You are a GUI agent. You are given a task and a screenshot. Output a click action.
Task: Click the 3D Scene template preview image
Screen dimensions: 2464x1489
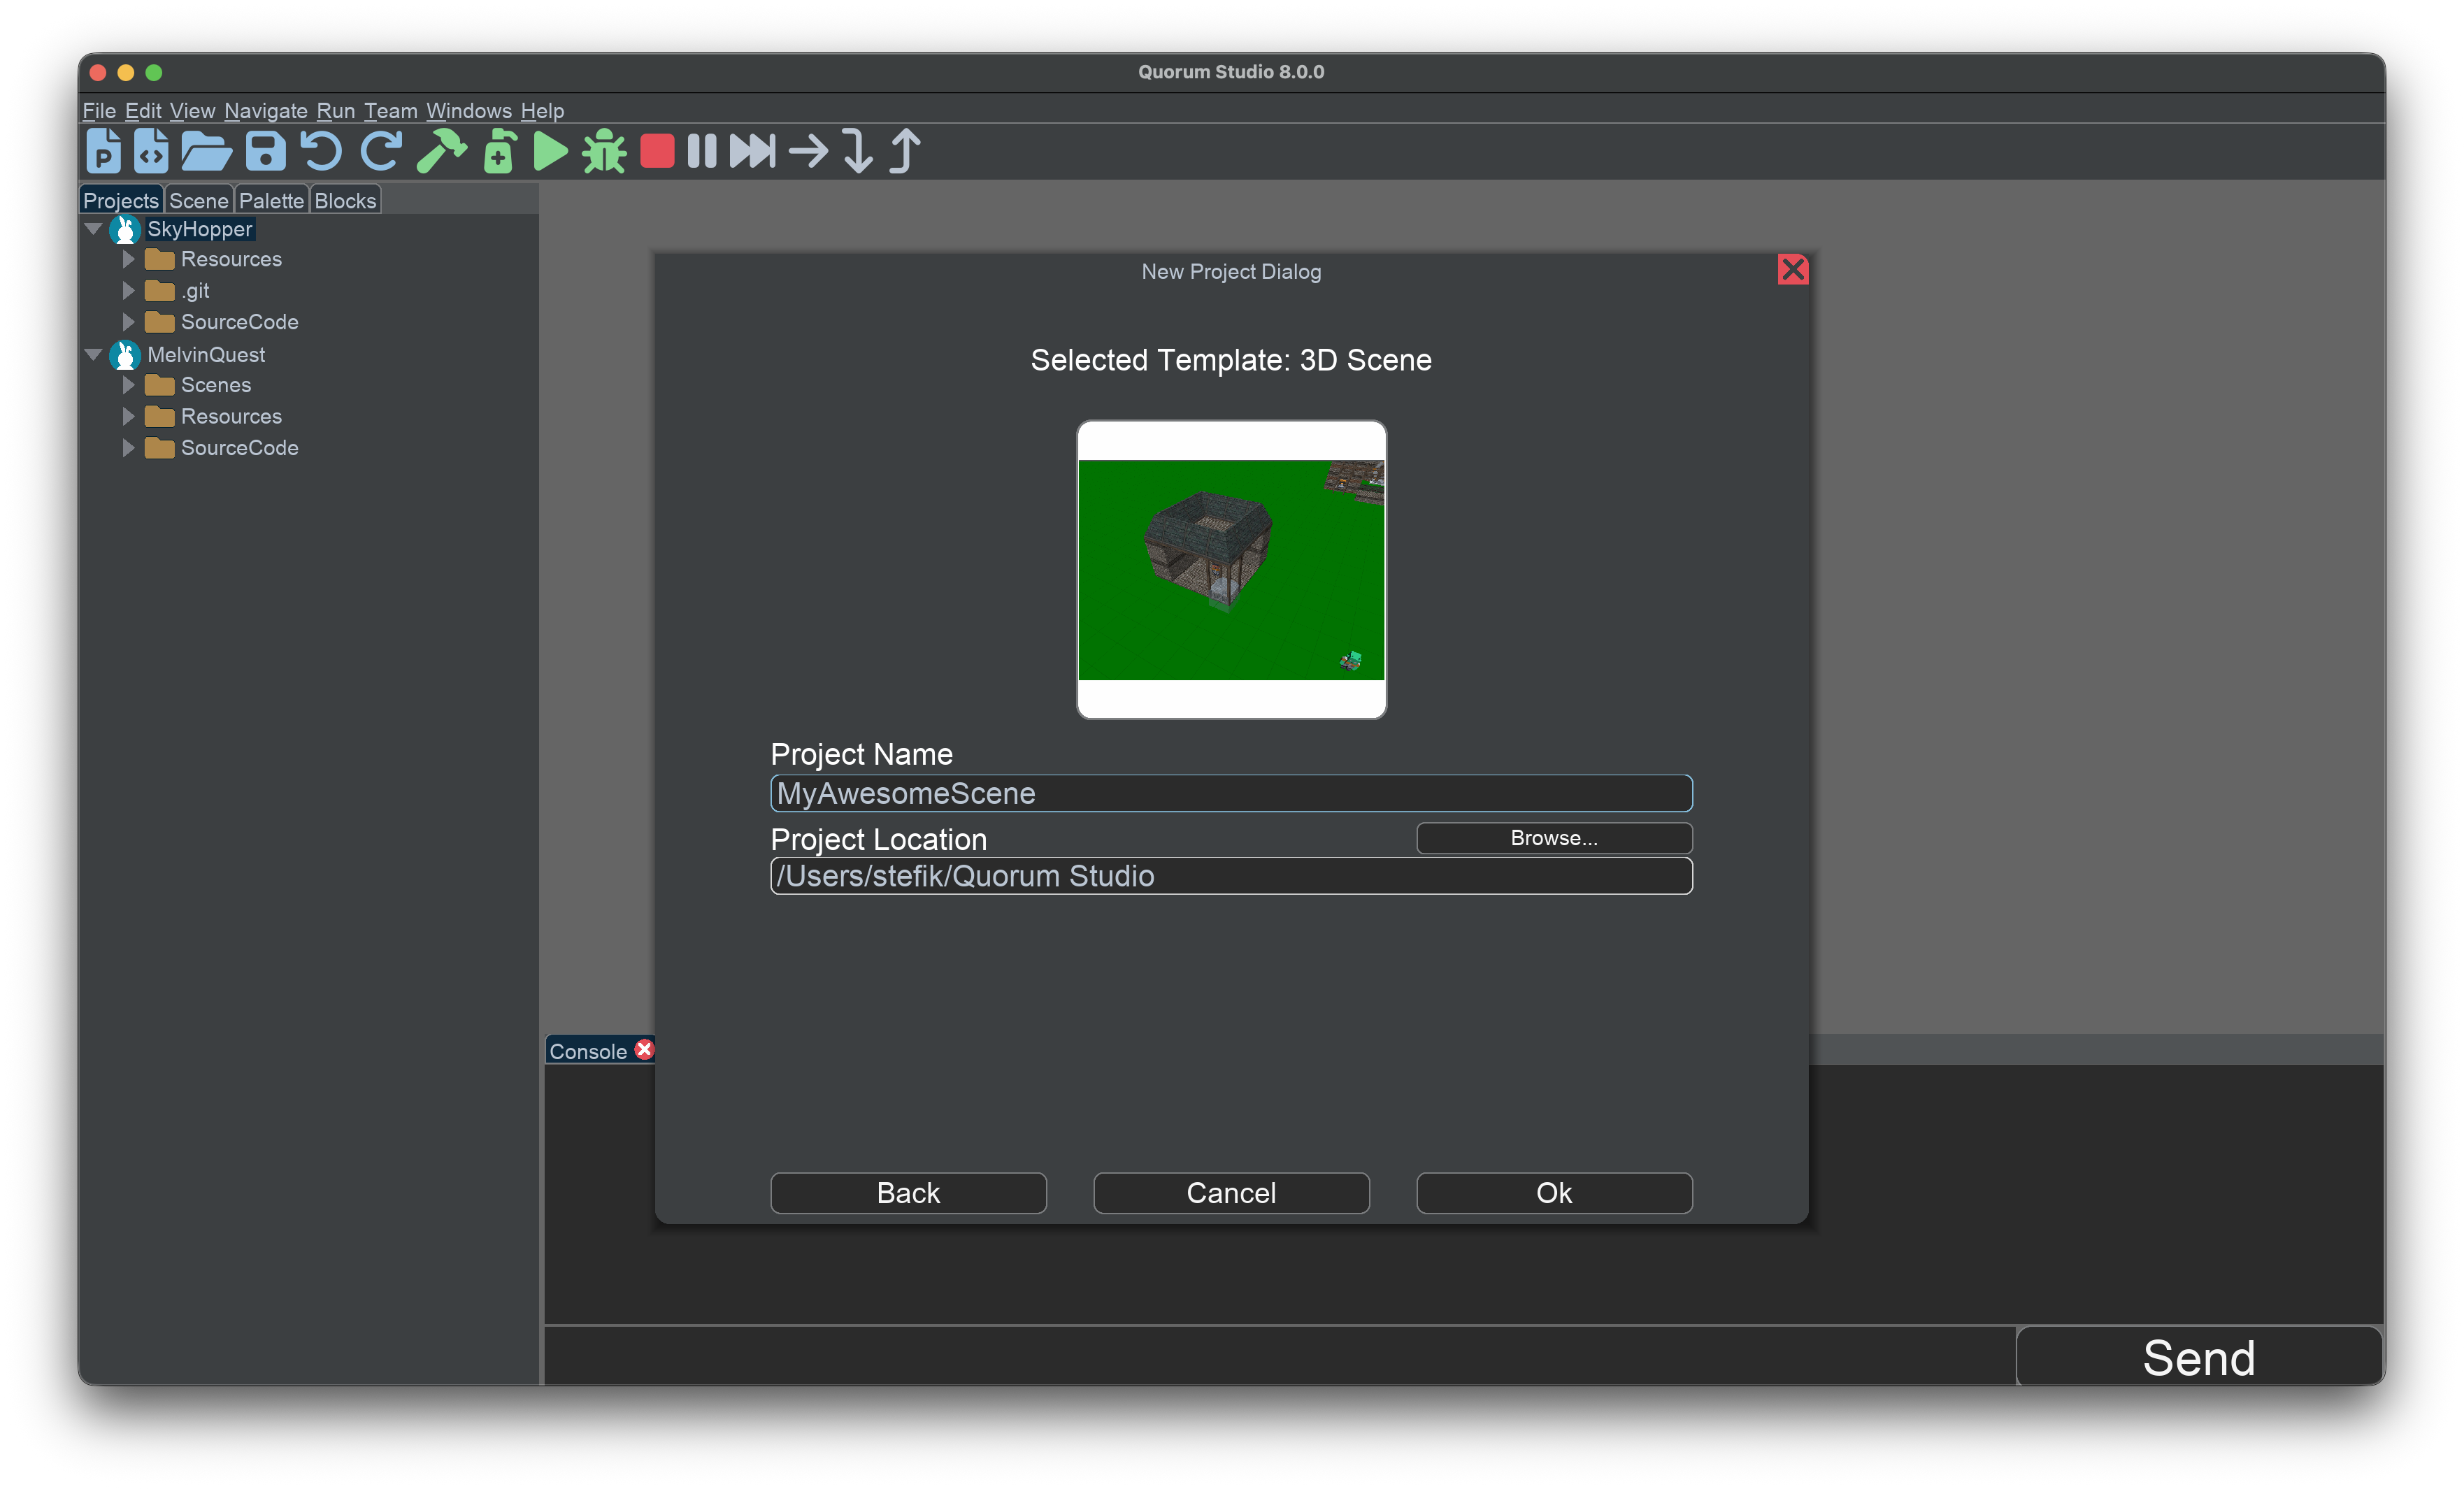coord(1231,569)
